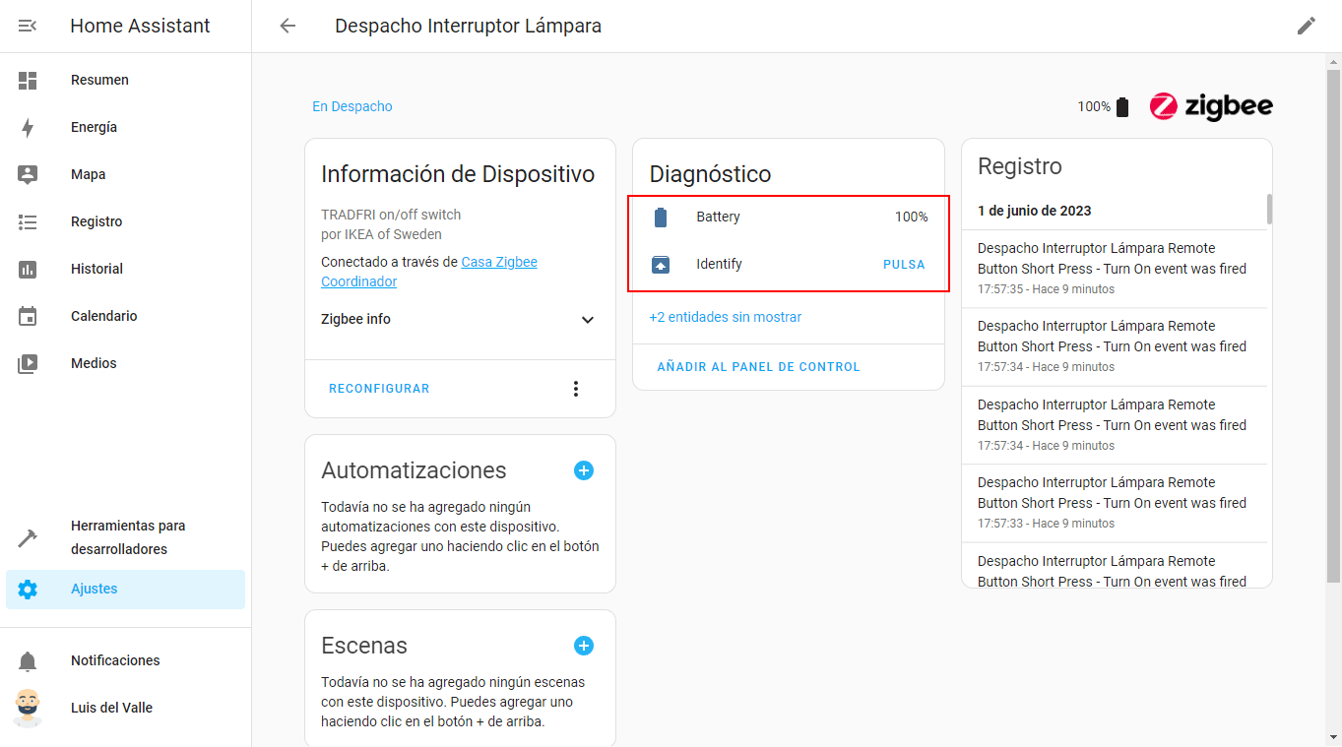Open the three-dot device options menu

(576, 389)
